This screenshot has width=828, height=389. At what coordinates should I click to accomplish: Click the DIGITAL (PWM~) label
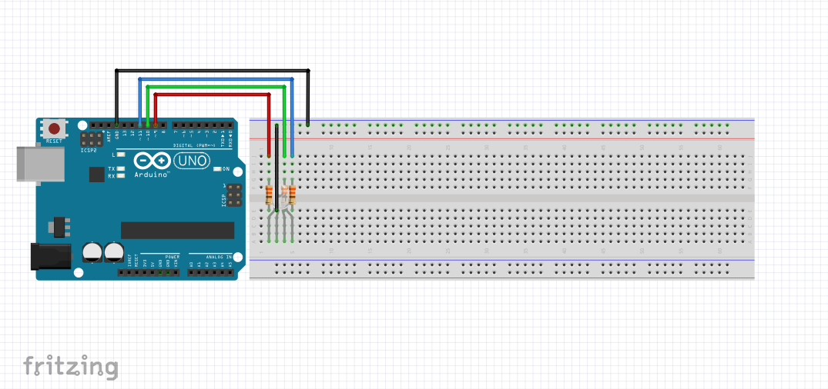tap(193, 145)
